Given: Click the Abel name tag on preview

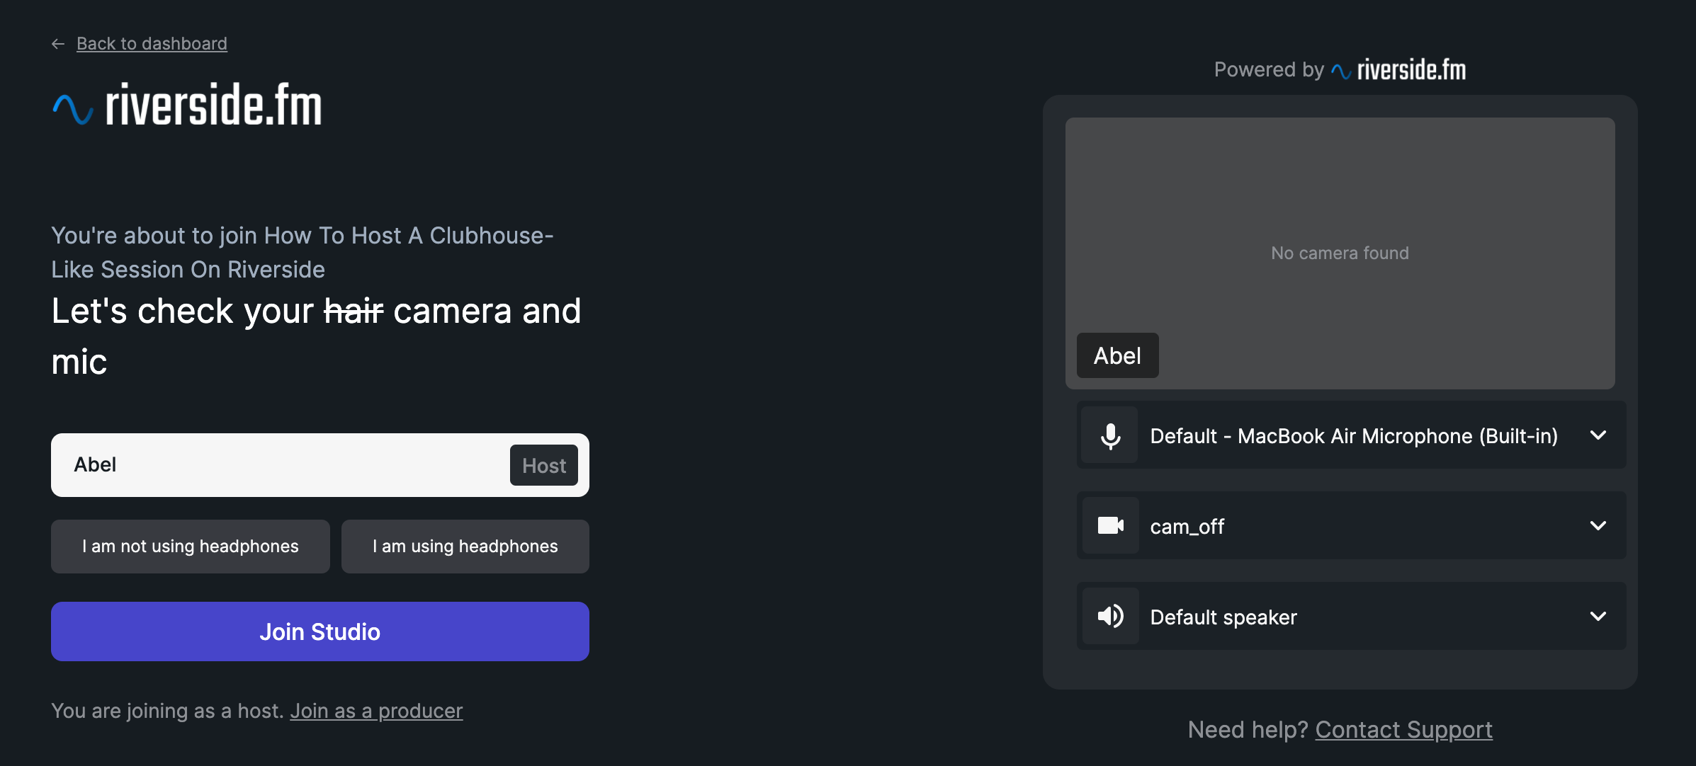Looking at the screenshot, I should point(1117,355).
